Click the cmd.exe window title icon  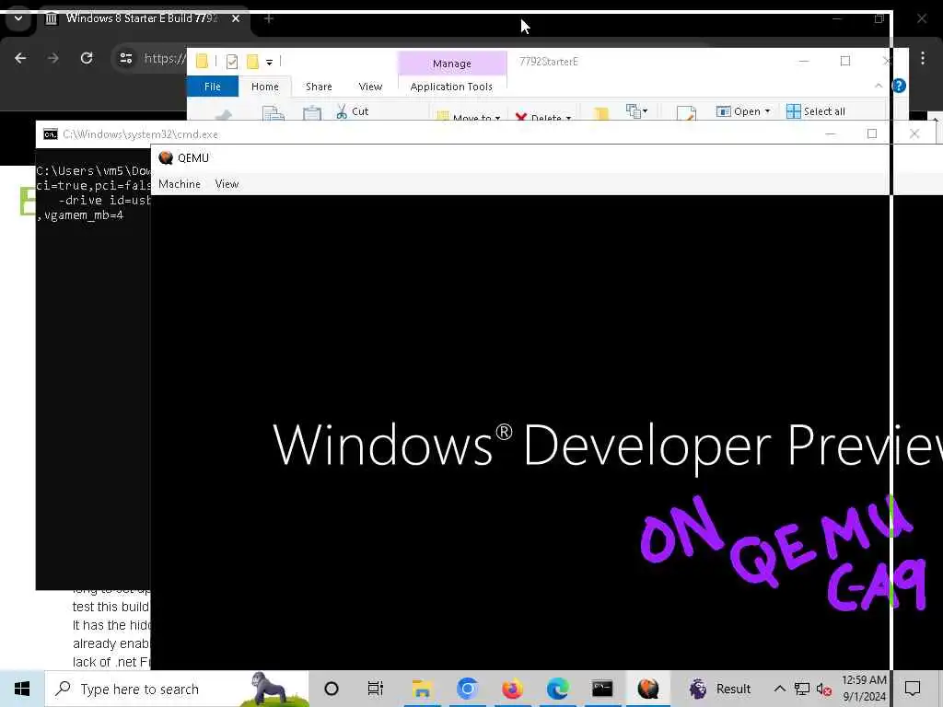tap(51, 134)
